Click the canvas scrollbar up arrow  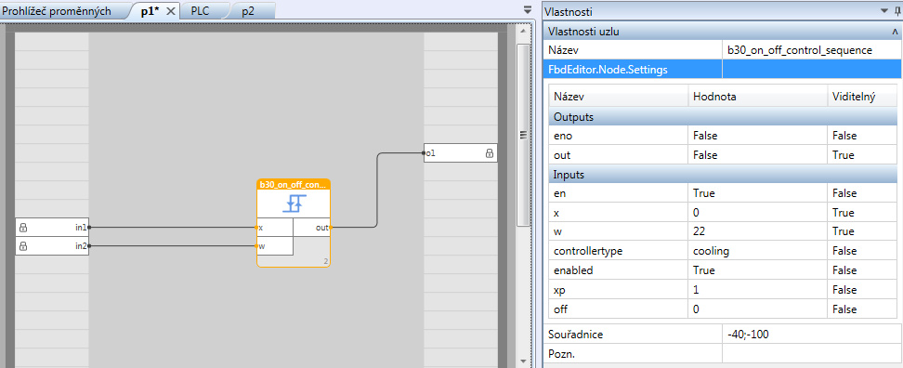[523, 30]
